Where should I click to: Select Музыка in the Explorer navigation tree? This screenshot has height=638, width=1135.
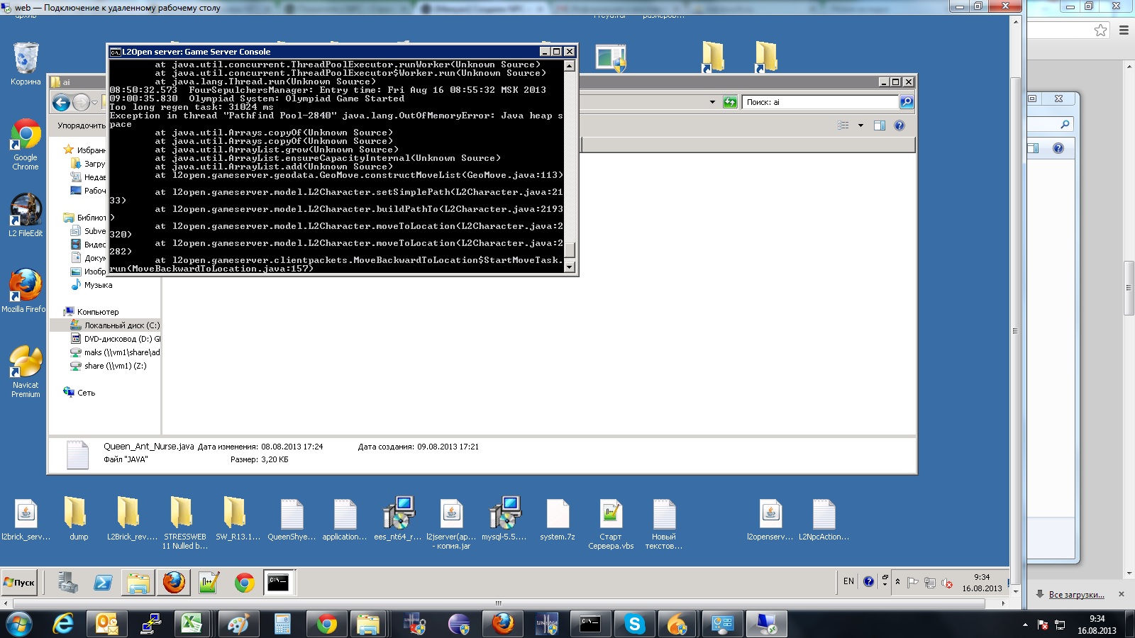pyautogui.click(x=92, y=285)
